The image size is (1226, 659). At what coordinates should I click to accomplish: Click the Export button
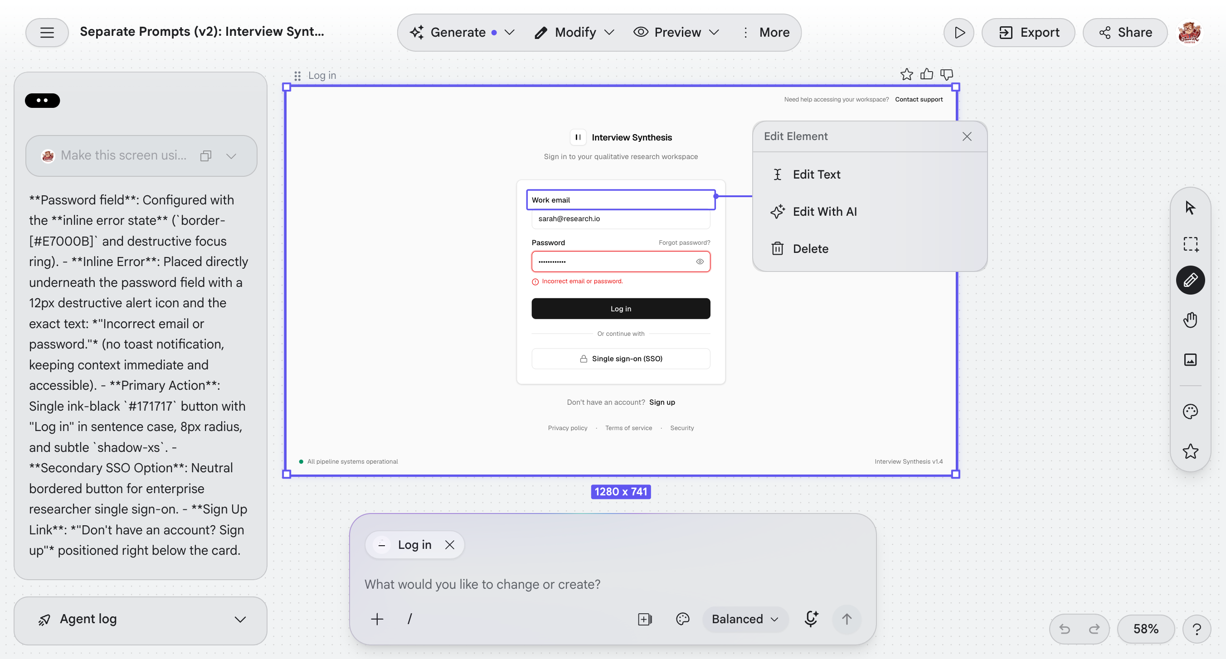(1028, 32)
